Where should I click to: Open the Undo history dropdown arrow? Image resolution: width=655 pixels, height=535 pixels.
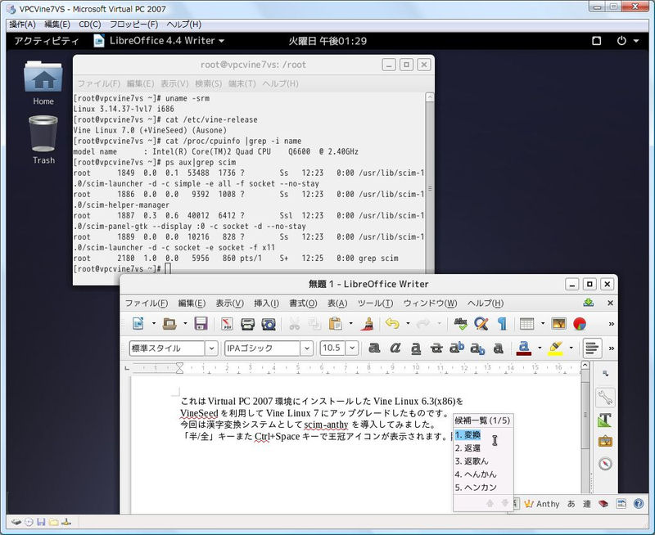[408, 323]
